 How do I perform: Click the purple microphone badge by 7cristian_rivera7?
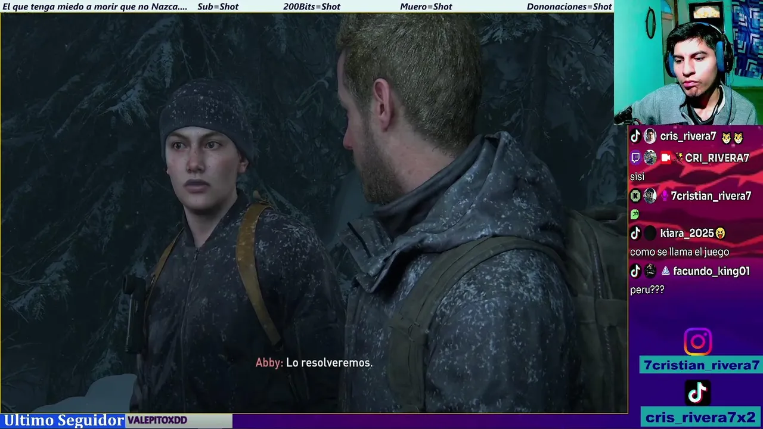(663, 196)
